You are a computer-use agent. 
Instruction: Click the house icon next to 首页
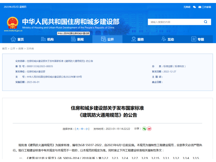[x=13, y=39]
